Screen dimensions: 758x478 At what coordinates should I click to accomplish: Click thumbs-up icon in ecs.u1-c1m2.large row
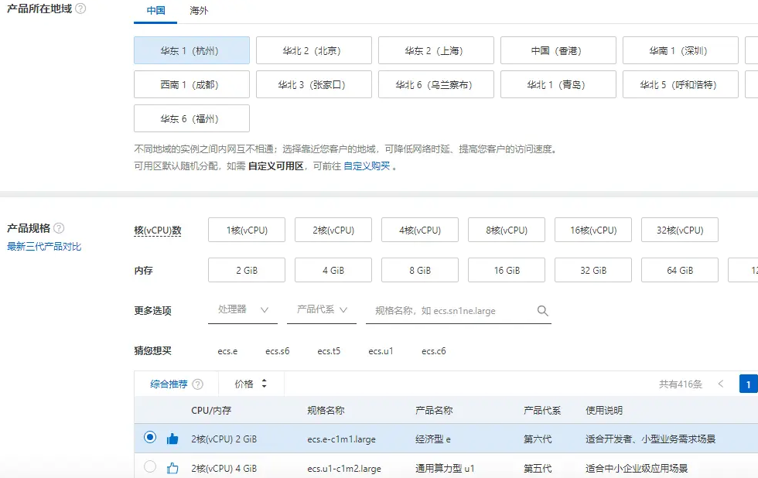pos(172,468)
